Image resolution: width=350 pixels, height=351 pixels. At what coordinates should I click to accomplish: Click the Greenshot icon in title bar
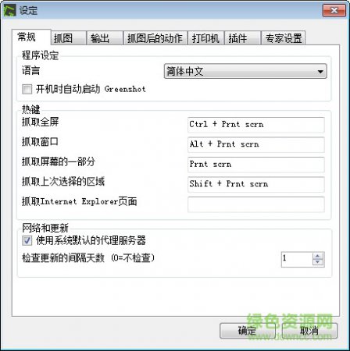pos(9,10)
